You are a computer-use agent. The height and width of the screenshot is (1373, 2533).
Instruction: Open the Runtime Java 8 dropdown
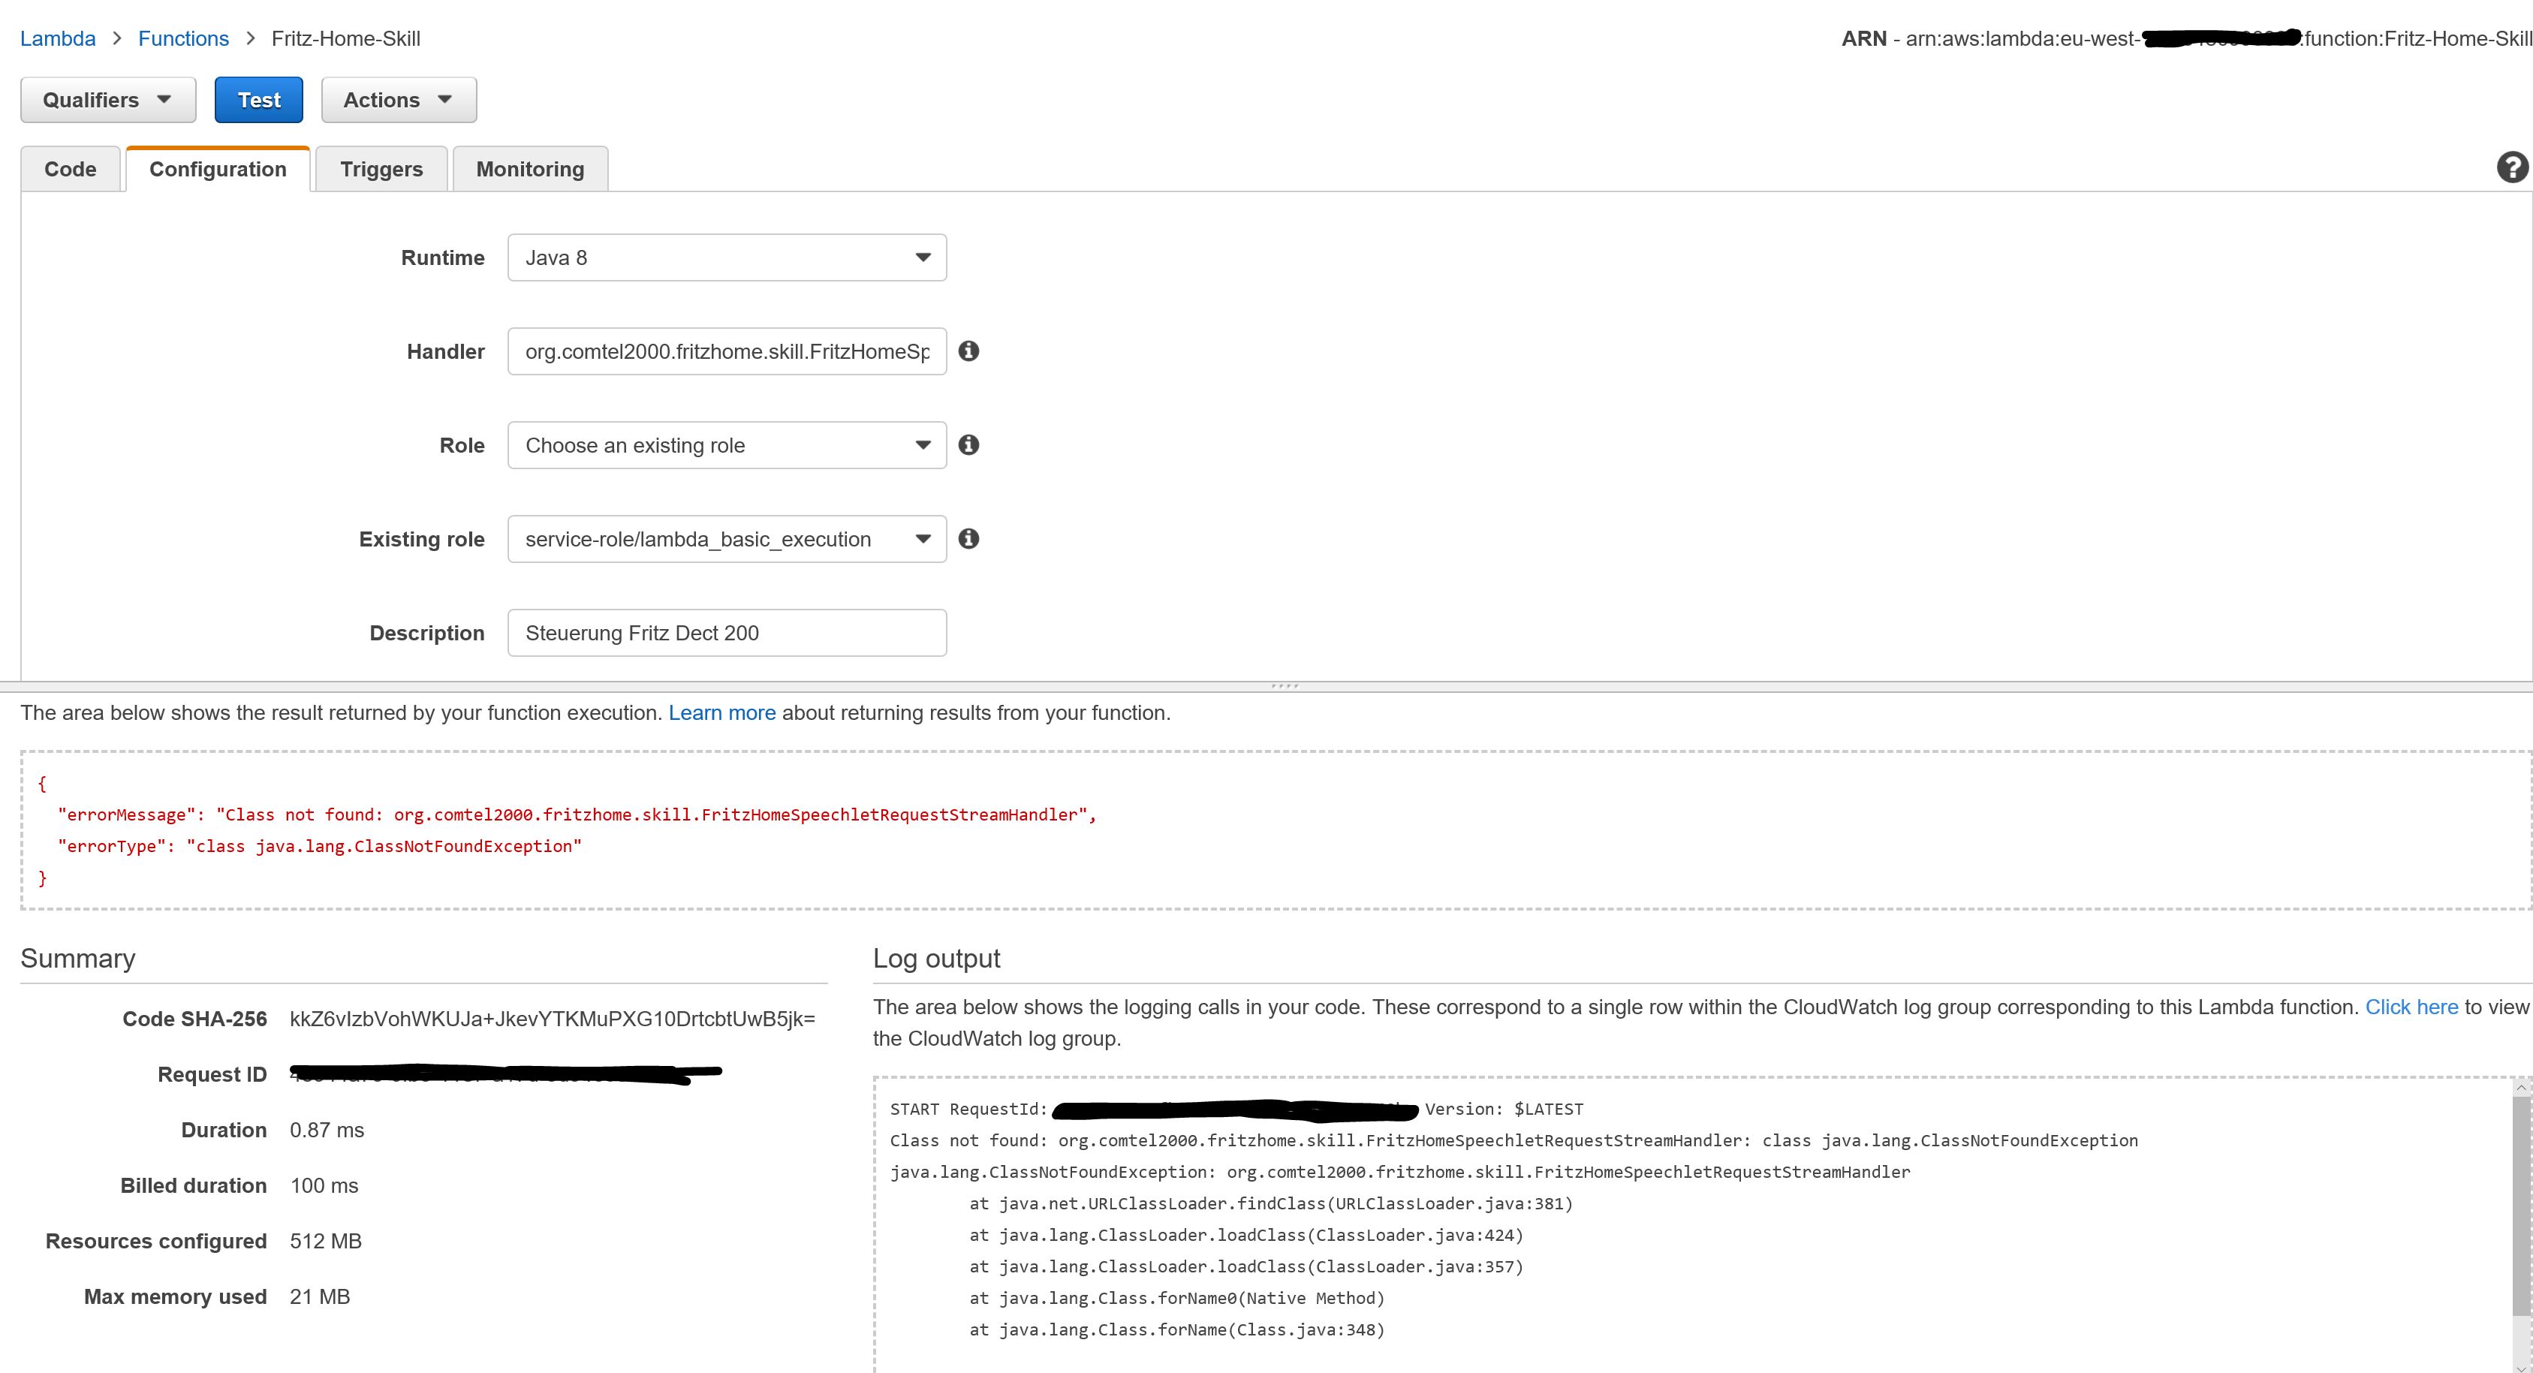(727, 257)
